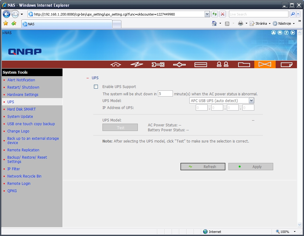
Task: Go to System Update
Action: [20, 117]
